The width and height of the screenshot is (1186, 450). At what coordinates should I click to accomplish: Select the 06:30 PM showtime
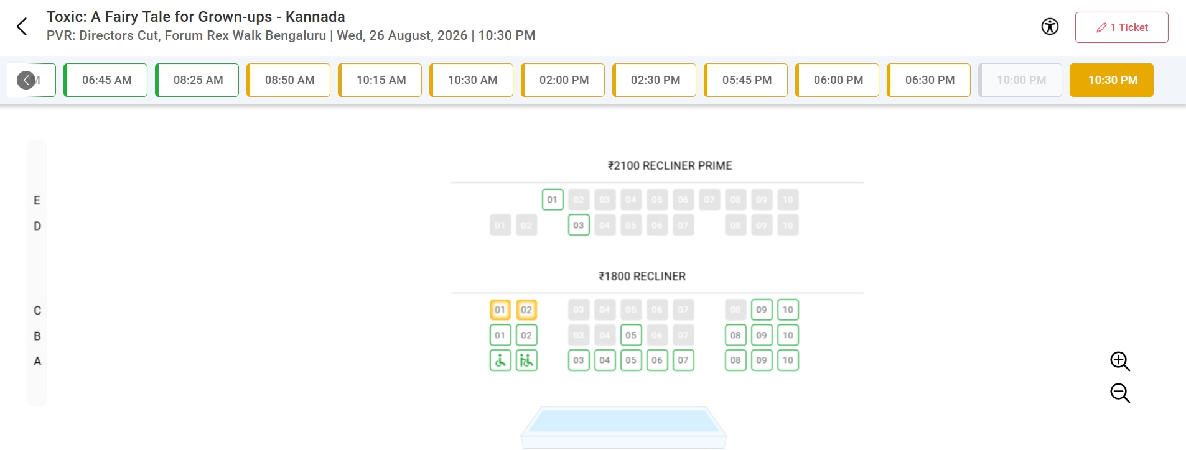929,80
